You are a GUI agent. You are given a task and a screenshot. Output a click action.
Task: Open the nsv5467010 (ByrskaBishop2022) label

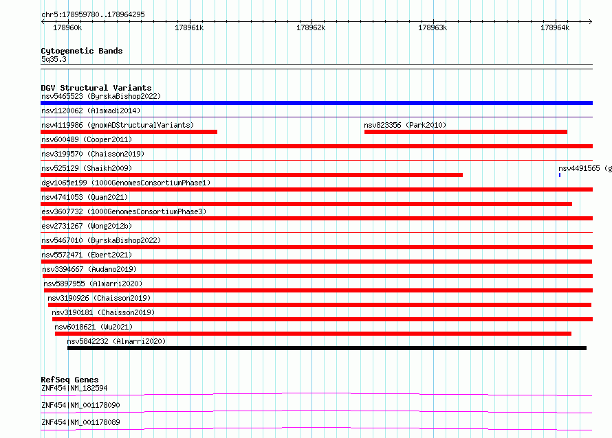[x=101, y=240]
